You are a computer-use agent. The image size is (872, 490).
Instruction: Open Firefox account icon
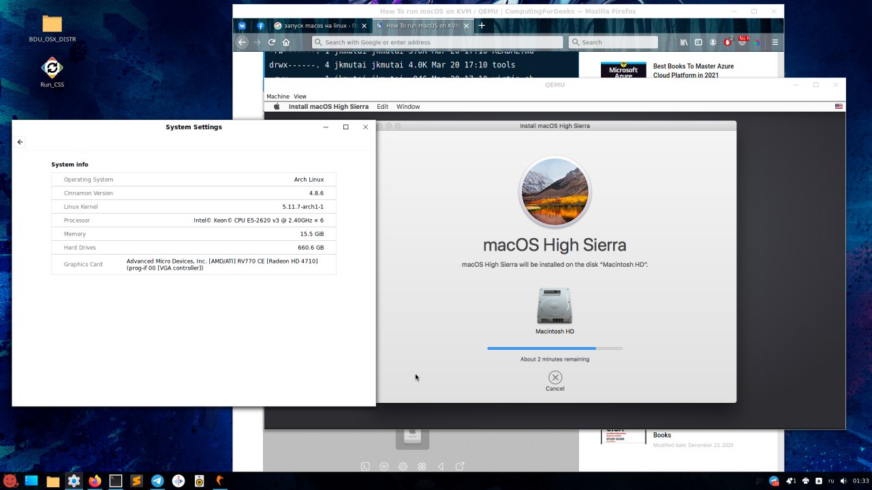[713, 42]
